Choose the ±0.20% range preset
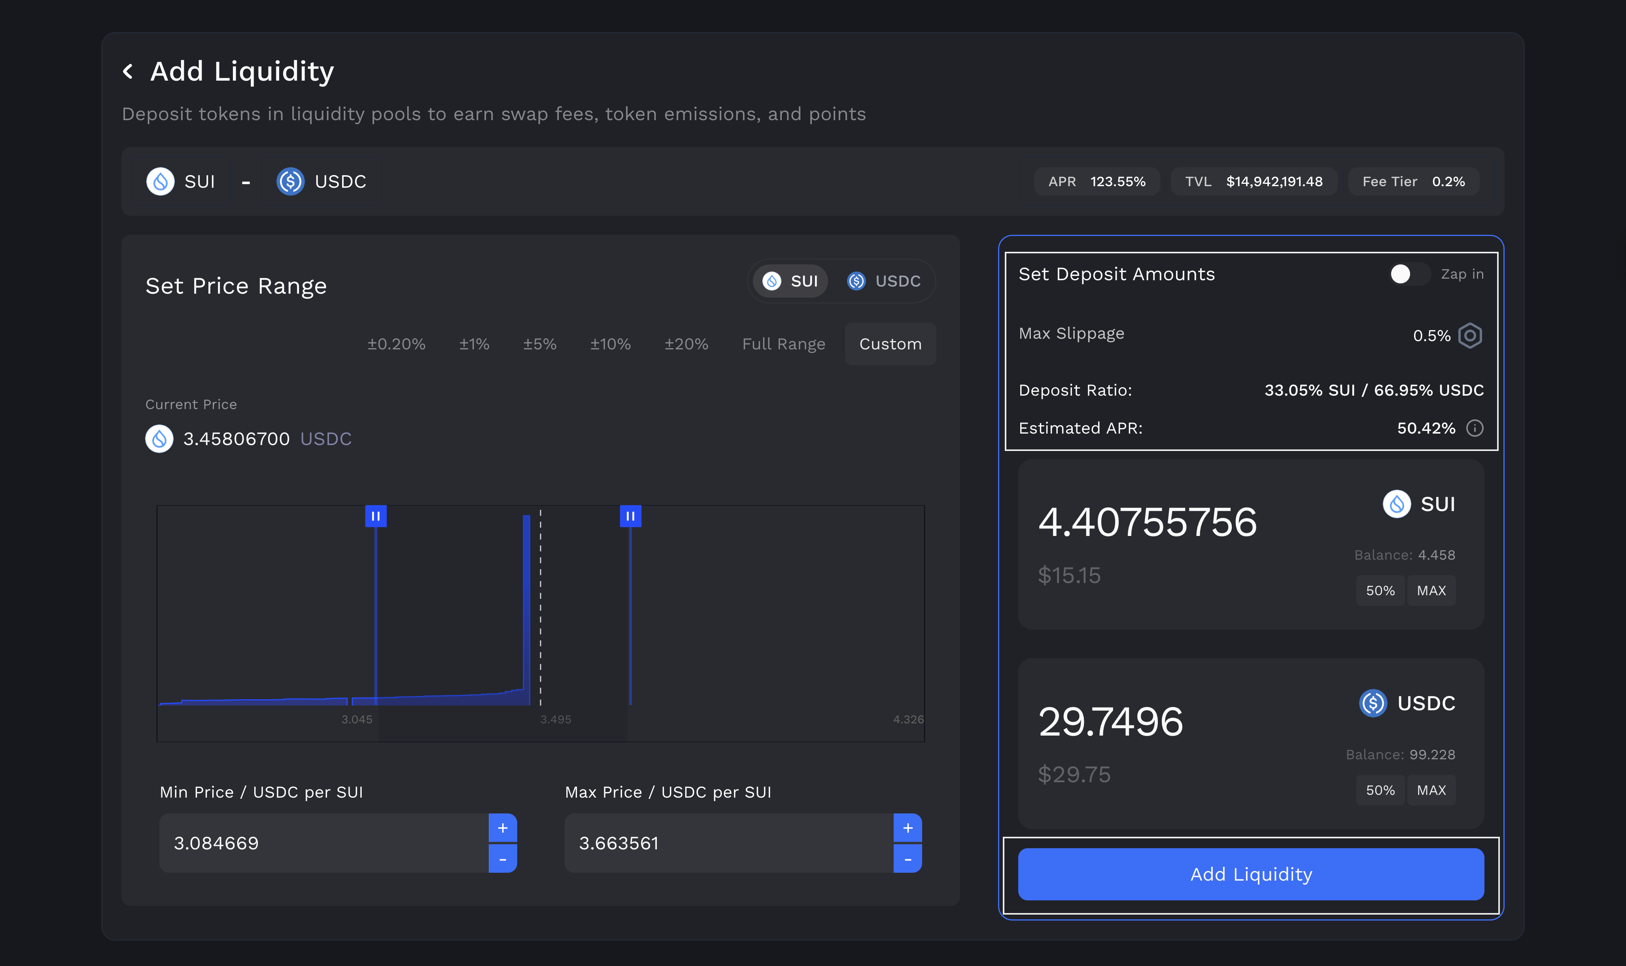 396,344
